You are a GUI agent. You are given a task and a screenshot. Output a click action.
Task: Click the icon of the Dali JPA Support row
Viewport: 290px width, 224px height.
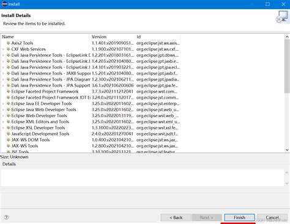pos(9,85)
